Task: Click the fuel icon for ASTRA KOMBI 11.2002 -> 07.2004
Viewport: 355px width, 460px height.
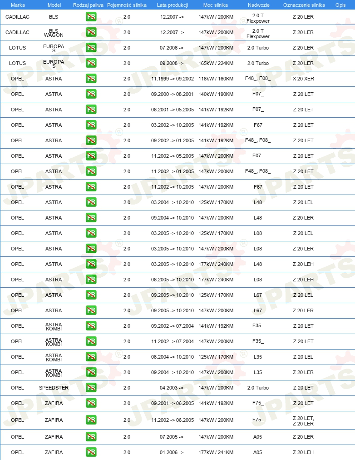Action: pyautogui.click(x=91, y=341)
